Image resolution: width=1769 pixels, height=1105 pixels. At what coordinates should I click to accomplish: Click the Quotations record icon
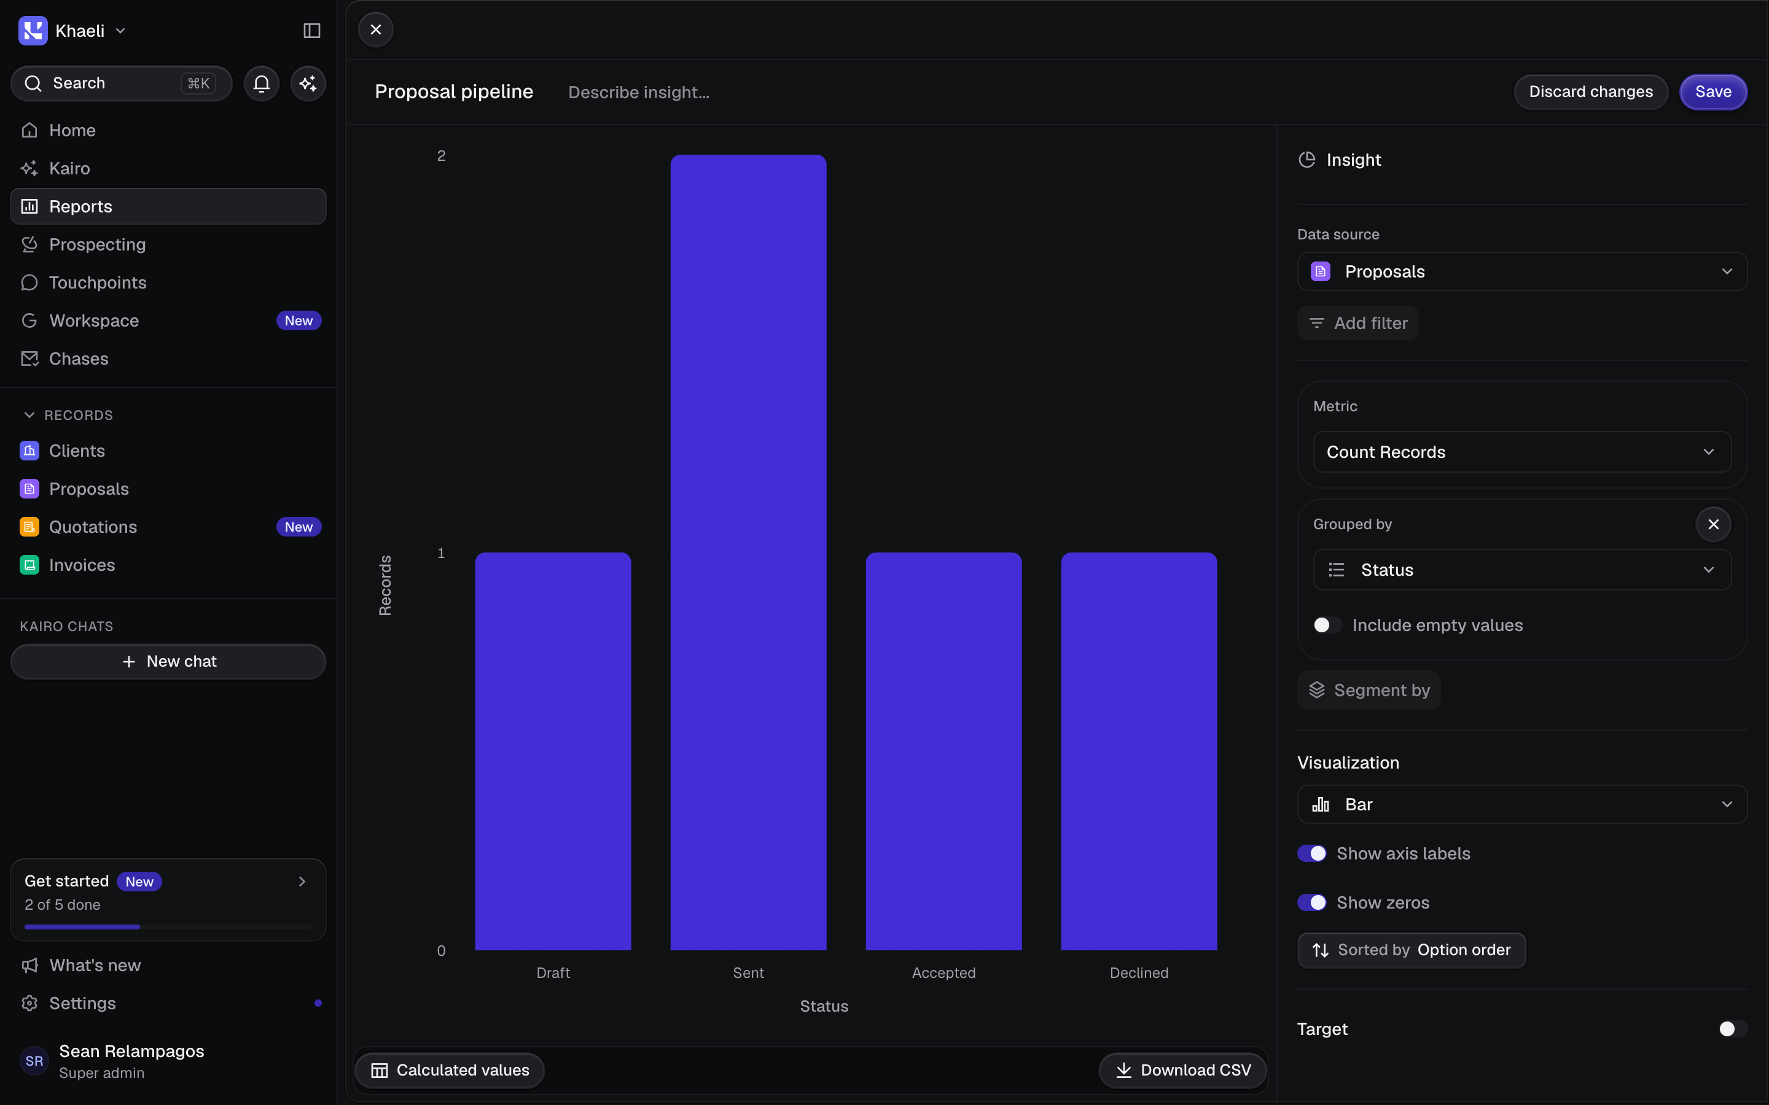point(29,527)
